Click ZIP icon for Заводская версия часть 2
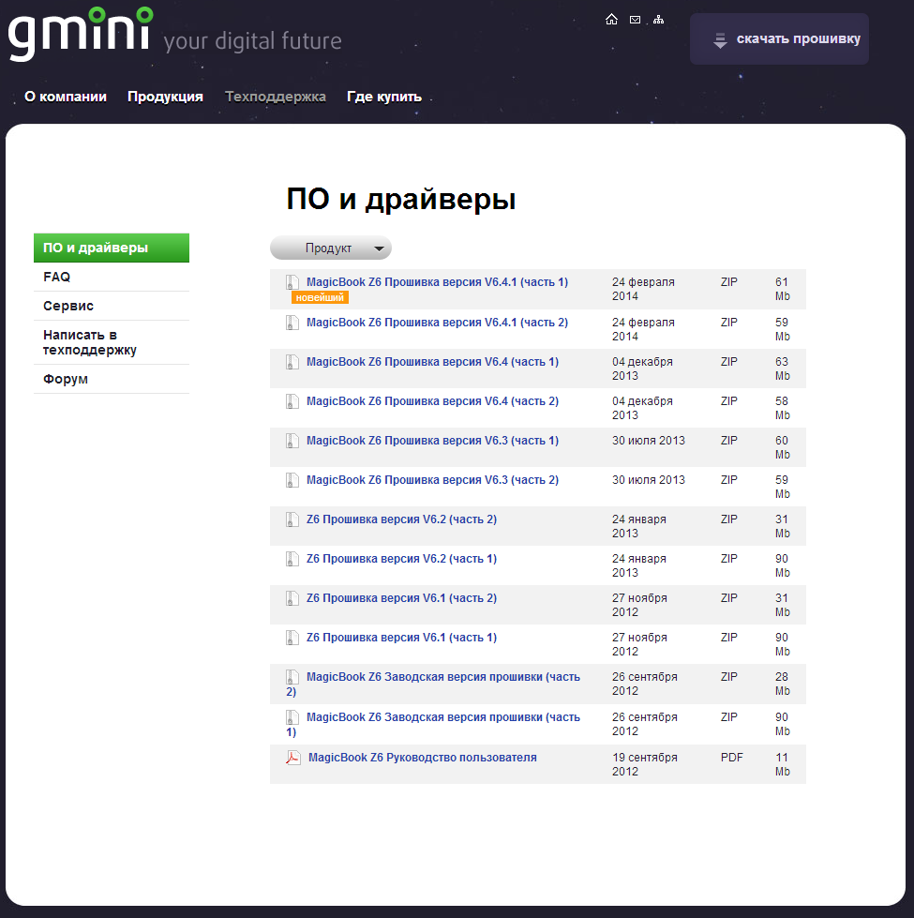 tap(292, 677)
